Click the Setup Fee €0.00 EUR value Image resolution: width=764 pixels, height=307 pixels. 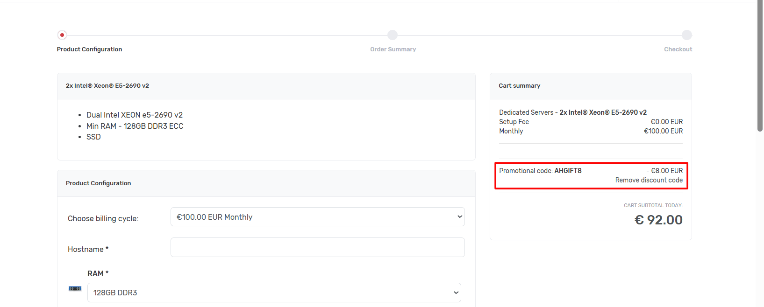pos(666,122)
